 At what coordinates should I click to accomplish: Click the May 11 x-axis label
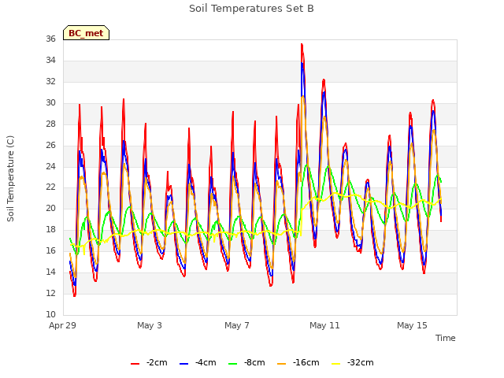[x=324, y=325]
